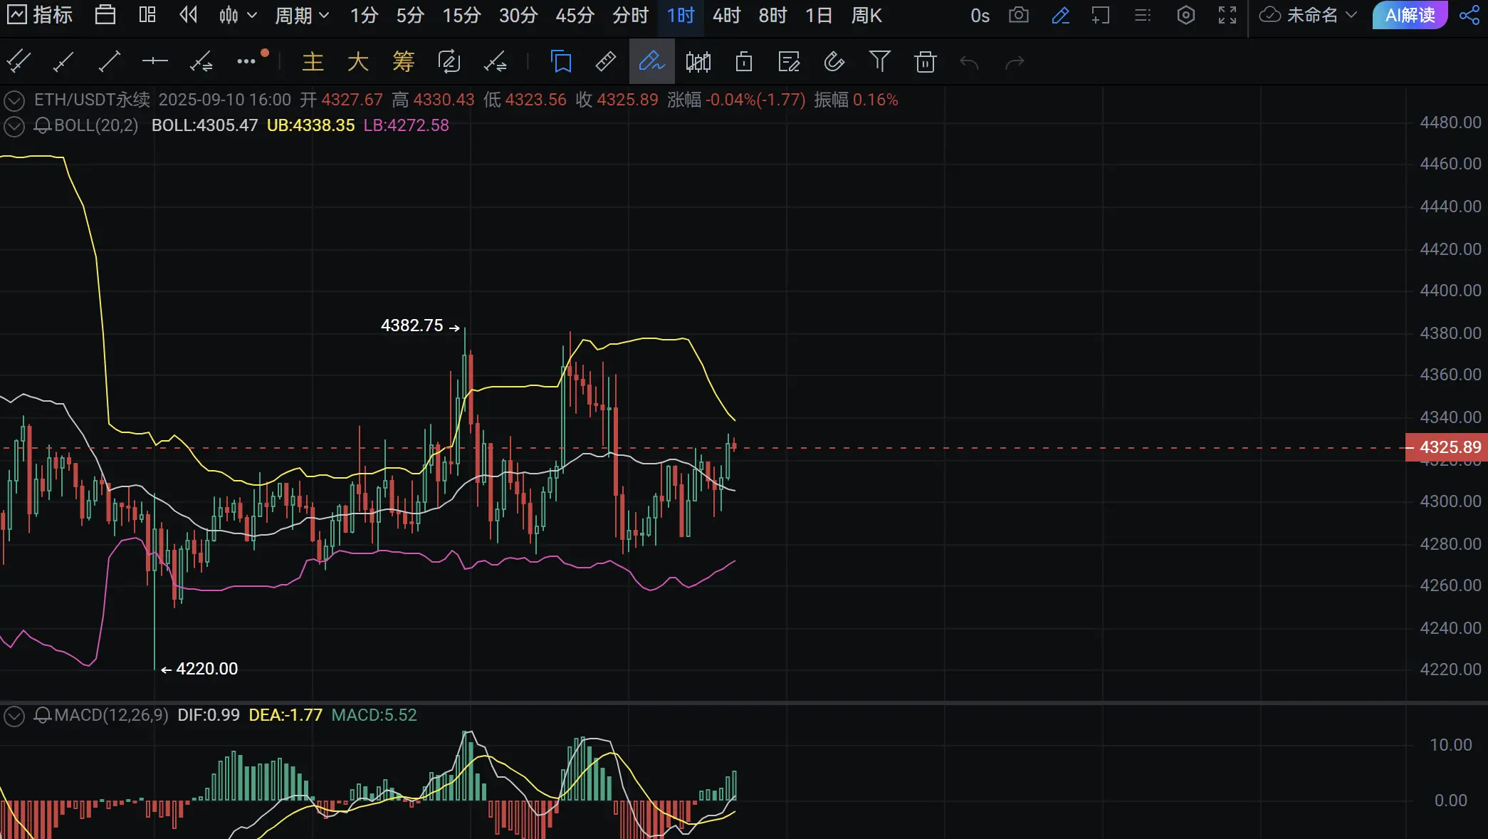This screenshot has height=839, width=1488.
Task: Switch to the 30分 timeframe
Action: click(518, 15)
